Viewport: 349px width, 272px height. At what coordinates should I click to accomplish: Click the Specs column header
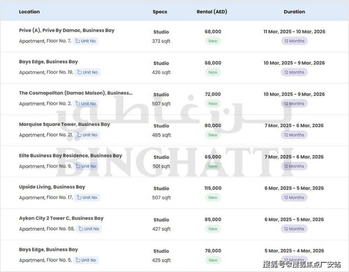(x=160, y=12)
